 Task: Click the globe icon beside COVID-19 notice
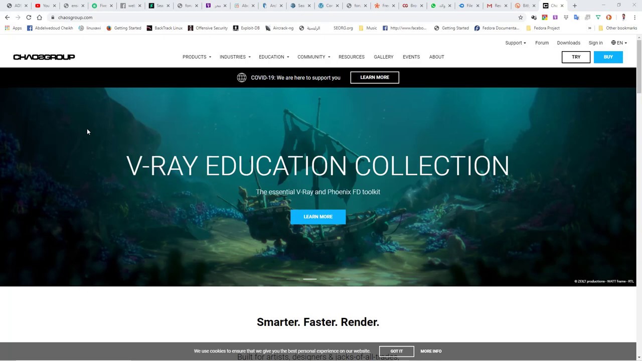[242, 77]
